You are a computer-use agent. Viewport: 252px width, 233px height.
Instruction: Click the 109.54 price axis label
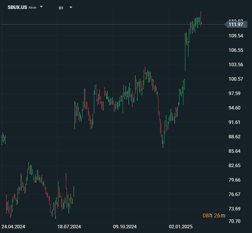(236, 36)
